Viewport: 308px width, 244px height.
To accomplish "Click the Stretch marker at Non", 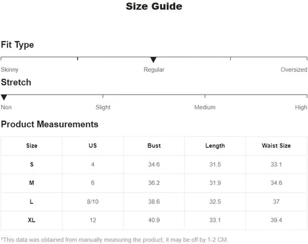I will pyautogui.click(x=4, y=98).
